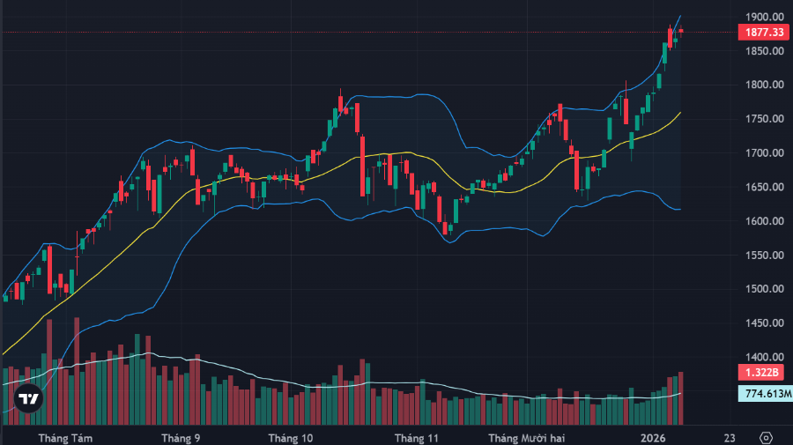Select 1500.00 on the price scale
Image resolution: width=793 pixels, height=445 pixels.
click(x=763, y=289)
